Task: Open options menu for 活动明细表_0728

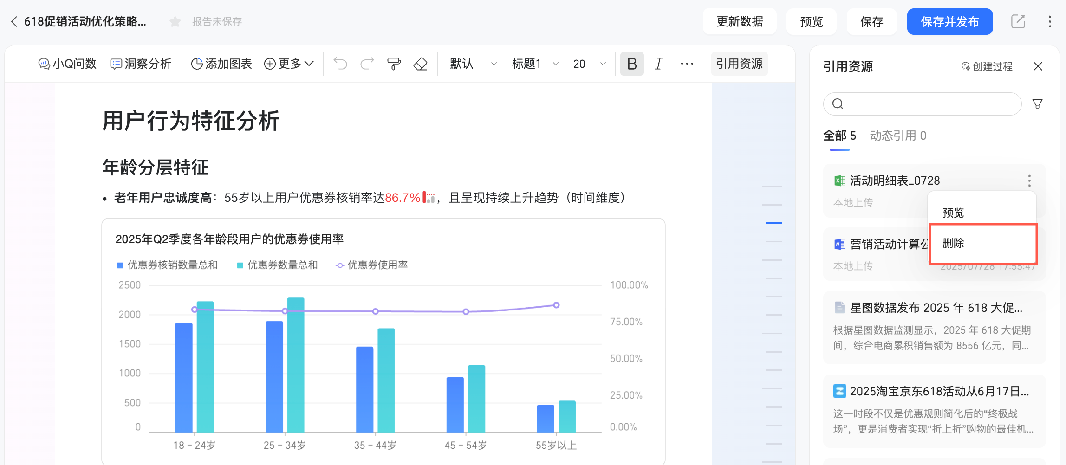Action: click(x=1029, y=181)
